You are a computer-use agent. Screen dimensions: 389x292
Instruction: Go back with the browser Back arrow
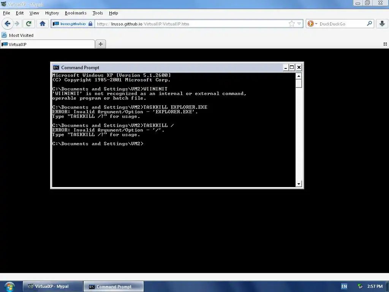(x=8, y=24)
